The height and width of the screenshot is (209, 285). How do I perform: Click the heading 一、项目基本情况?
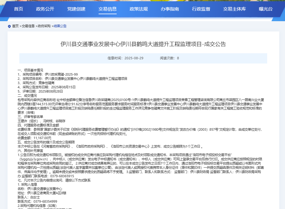[x=30, y=70]
